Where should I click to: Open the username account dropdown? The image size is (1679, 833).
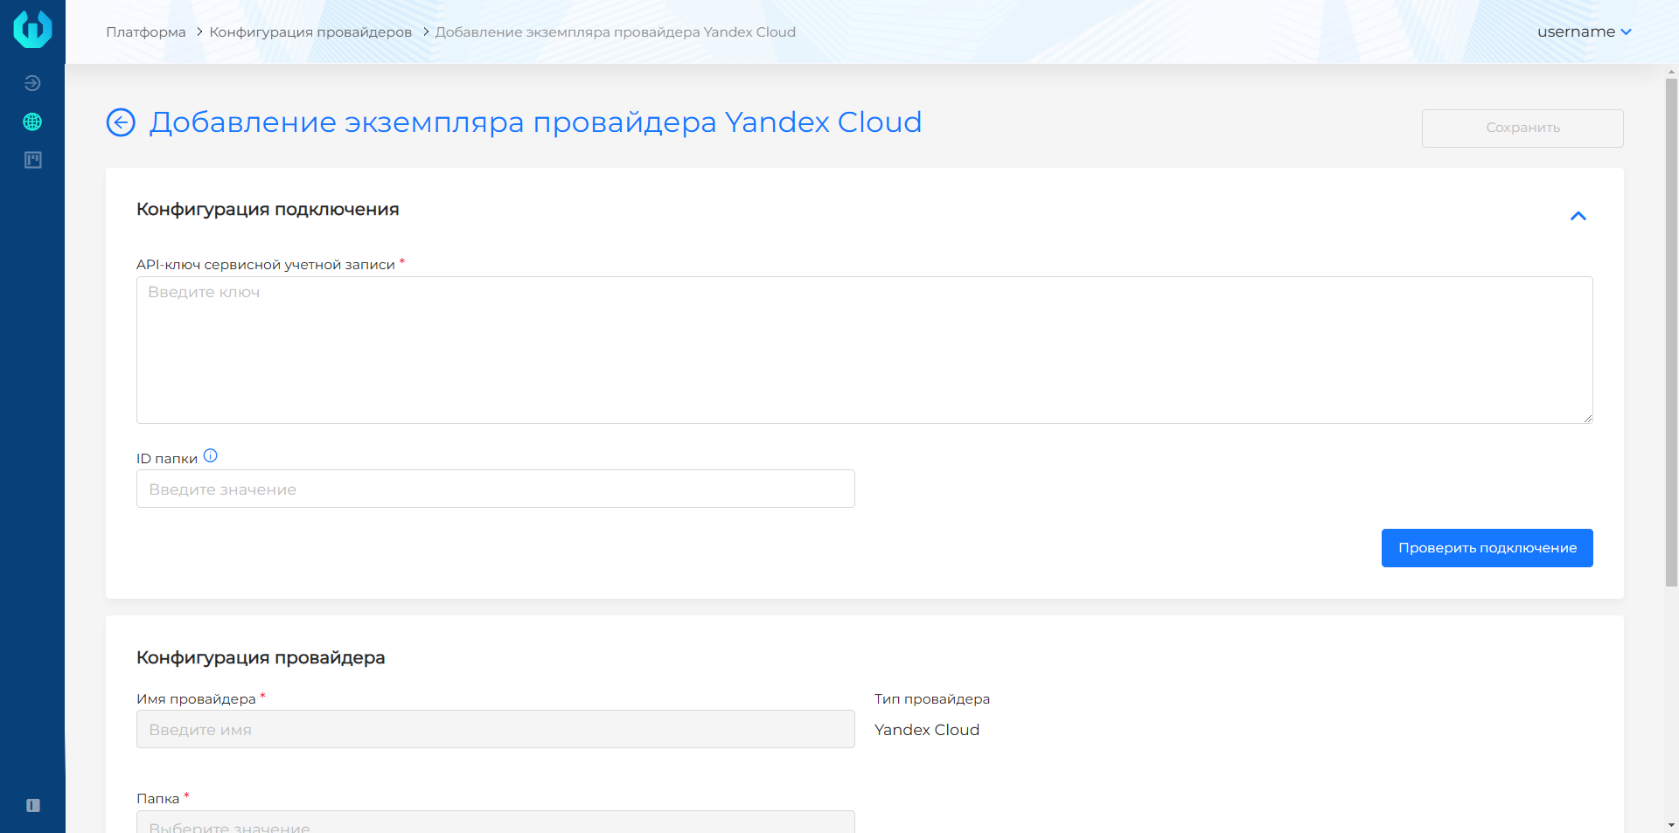[1584, 31]
